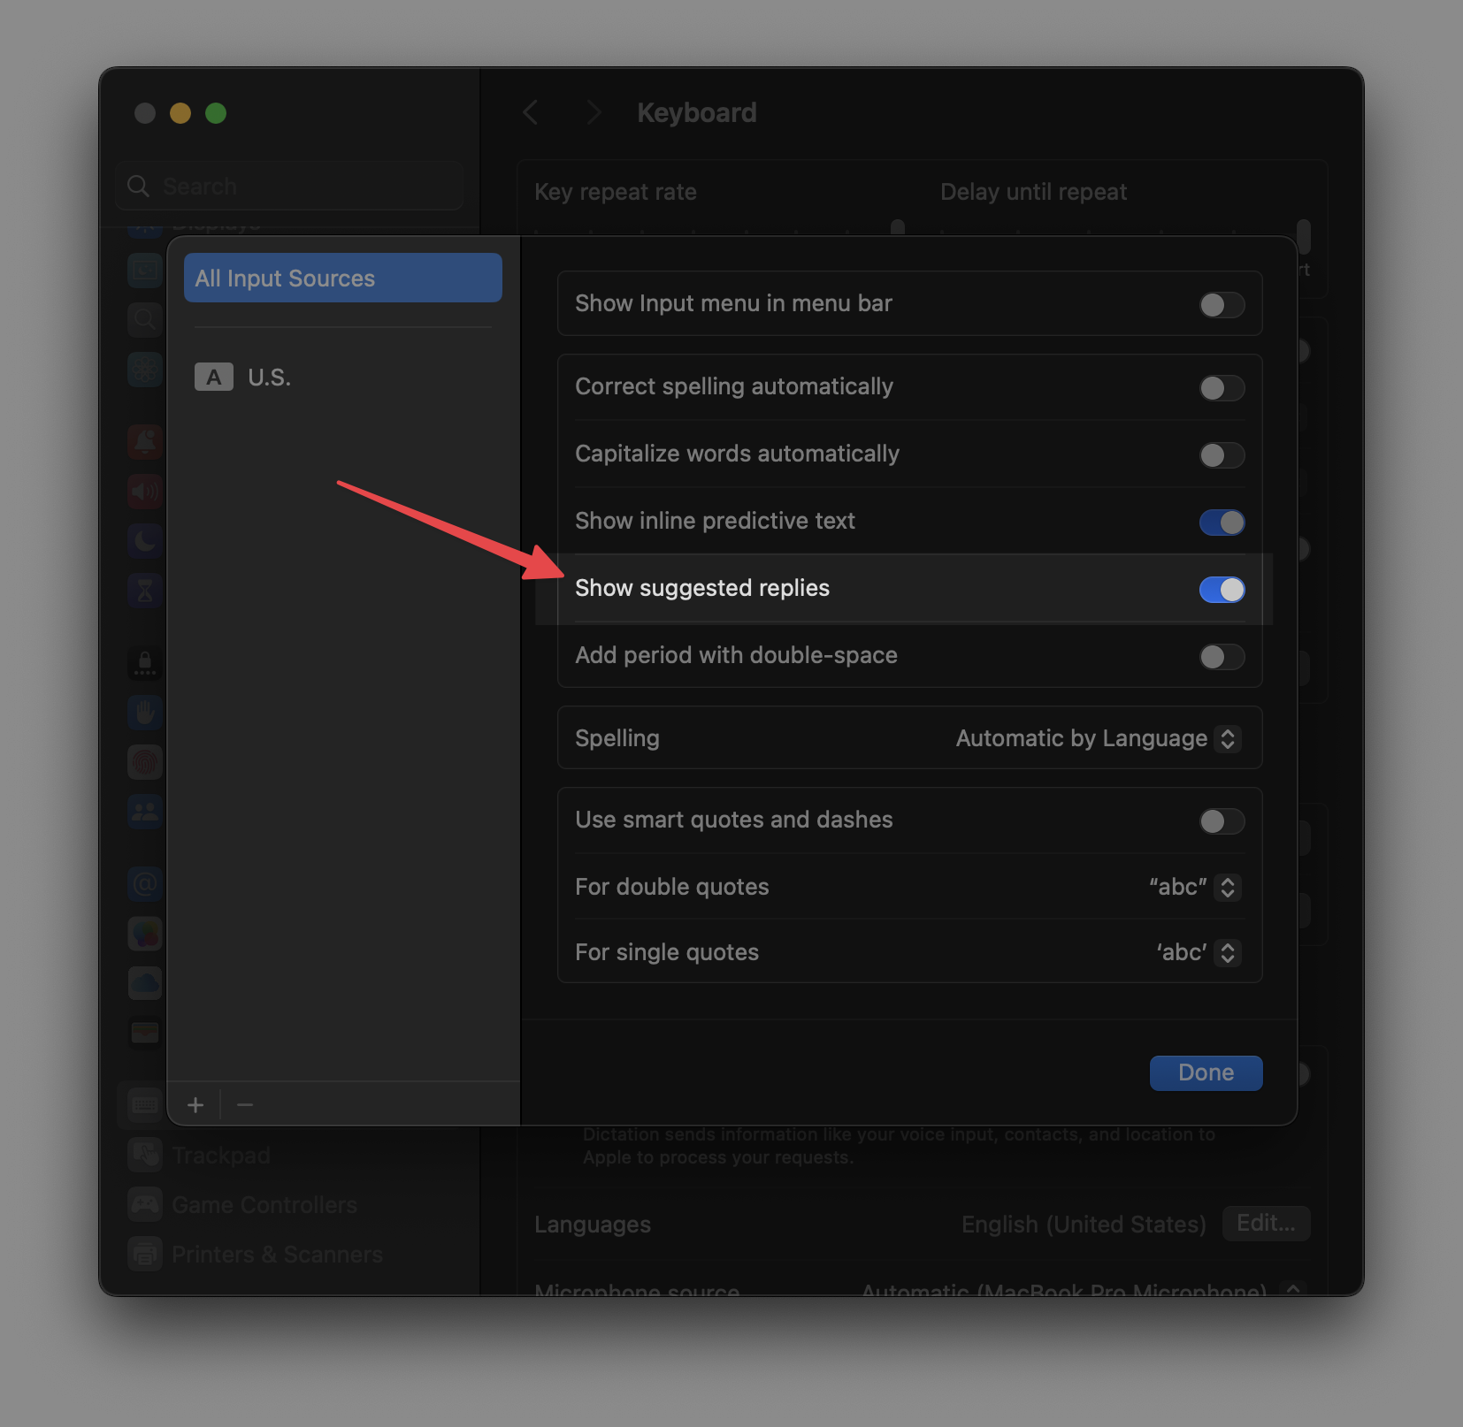Select the U.S. keyboard layout icon
Screen dimensions: 1463x1427
[214, 378]
